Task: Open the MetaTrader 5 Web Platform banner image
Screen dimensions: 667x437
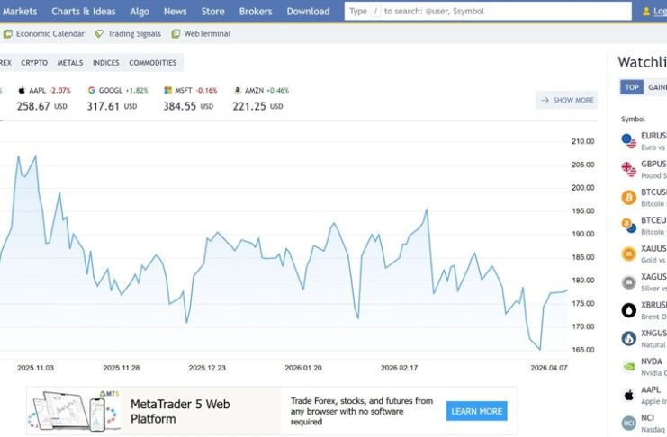Action: (x=74, y=411)
